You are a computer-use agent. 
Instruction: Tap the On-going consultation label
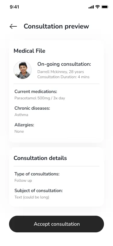(64, 64)
